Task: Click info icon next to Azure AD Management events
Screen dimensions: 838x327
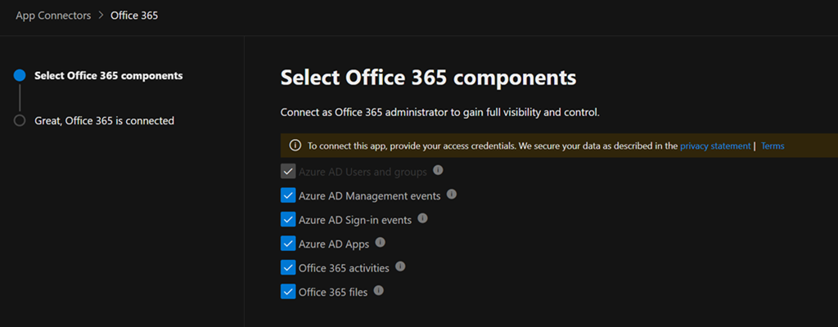Action: tap(452, 195)
